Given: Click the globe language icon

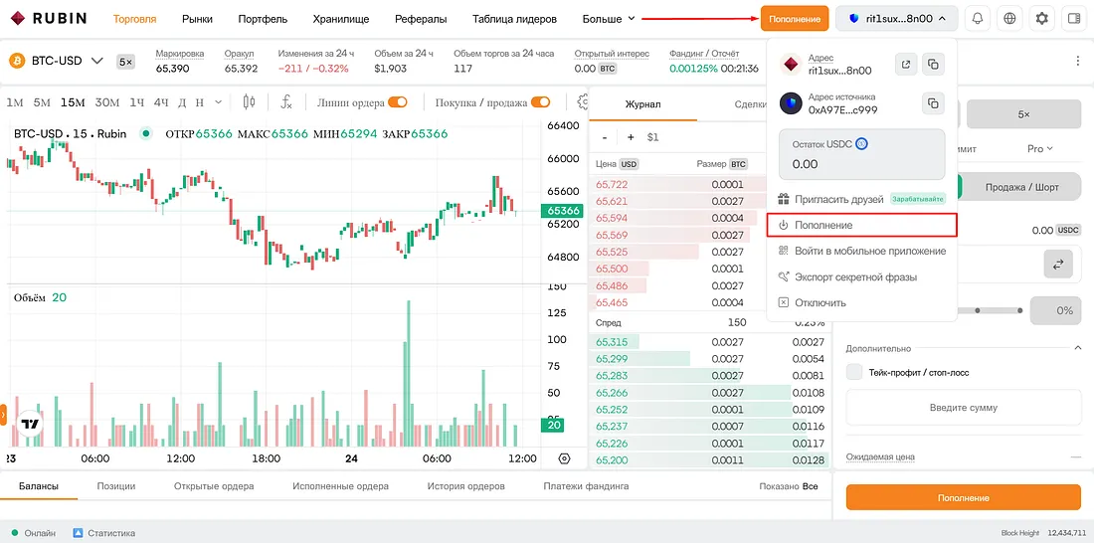Looking at the screenshot, I should pyautogui.click(x=1009, y=19).
